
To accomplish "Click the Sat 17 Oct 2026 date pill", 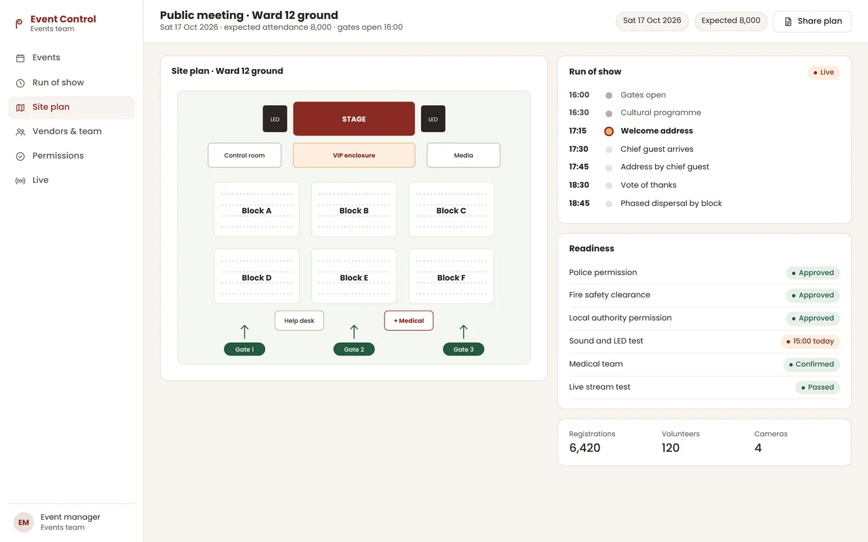I will click(652, 21).
